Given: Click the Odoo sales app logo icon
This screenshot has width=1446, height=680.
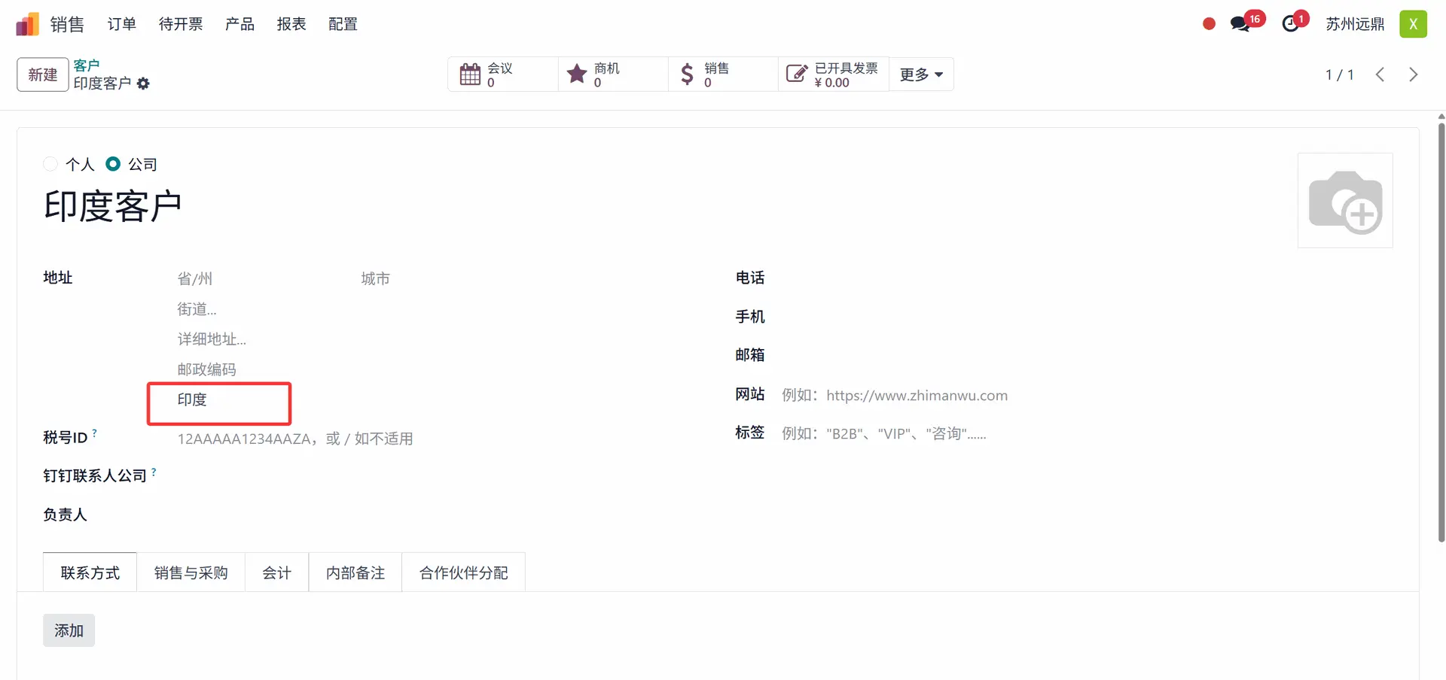Looking at the screenshot, I should click(x=27, y=24).
